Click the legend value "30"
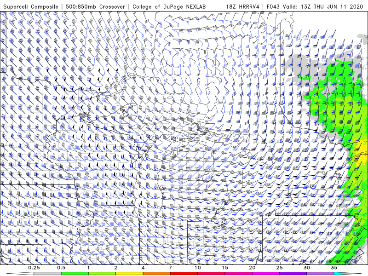 point(306,268)
